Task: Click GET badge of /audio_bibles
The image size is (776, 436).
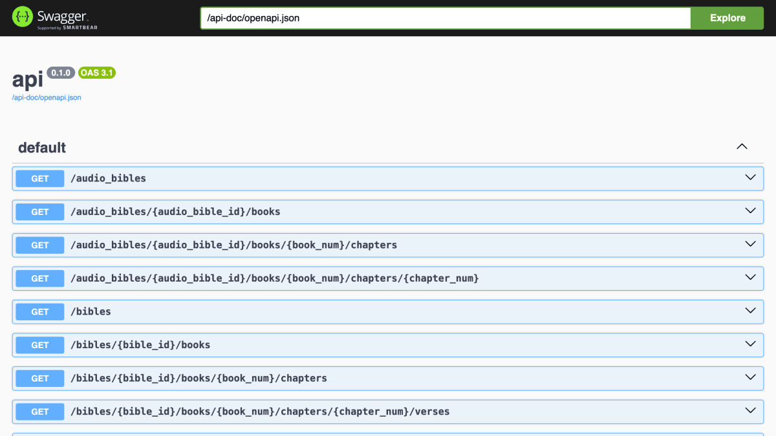Action: pyautogui.click(x=40, y=178)
